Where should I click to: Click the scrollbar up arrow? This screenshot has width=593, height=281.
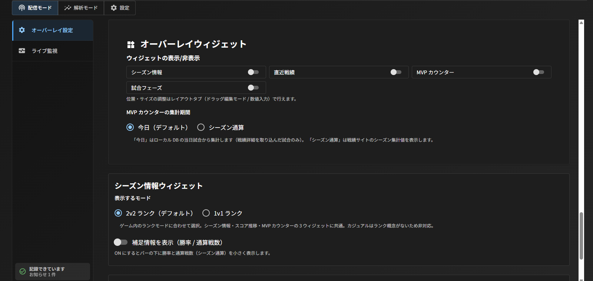click(x=581, y=23)
